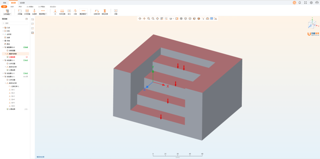Add a 位移约束 displacement constraint
Viewport: 320px width, 159px height.
(x=97, y=12)
